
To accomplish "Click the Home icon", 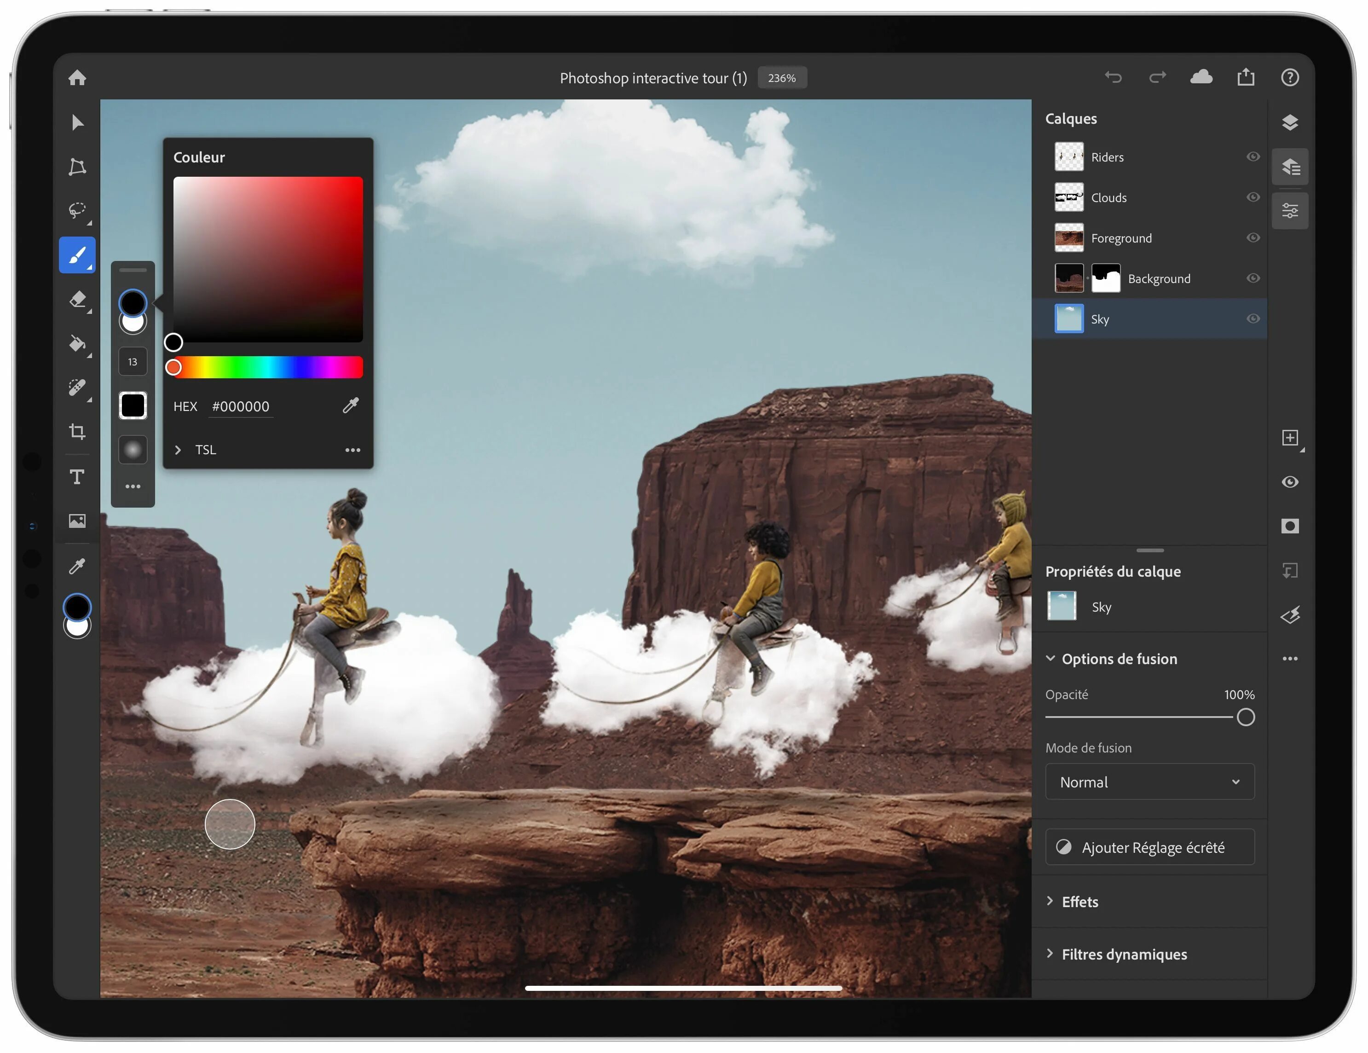I will [77, 78].
